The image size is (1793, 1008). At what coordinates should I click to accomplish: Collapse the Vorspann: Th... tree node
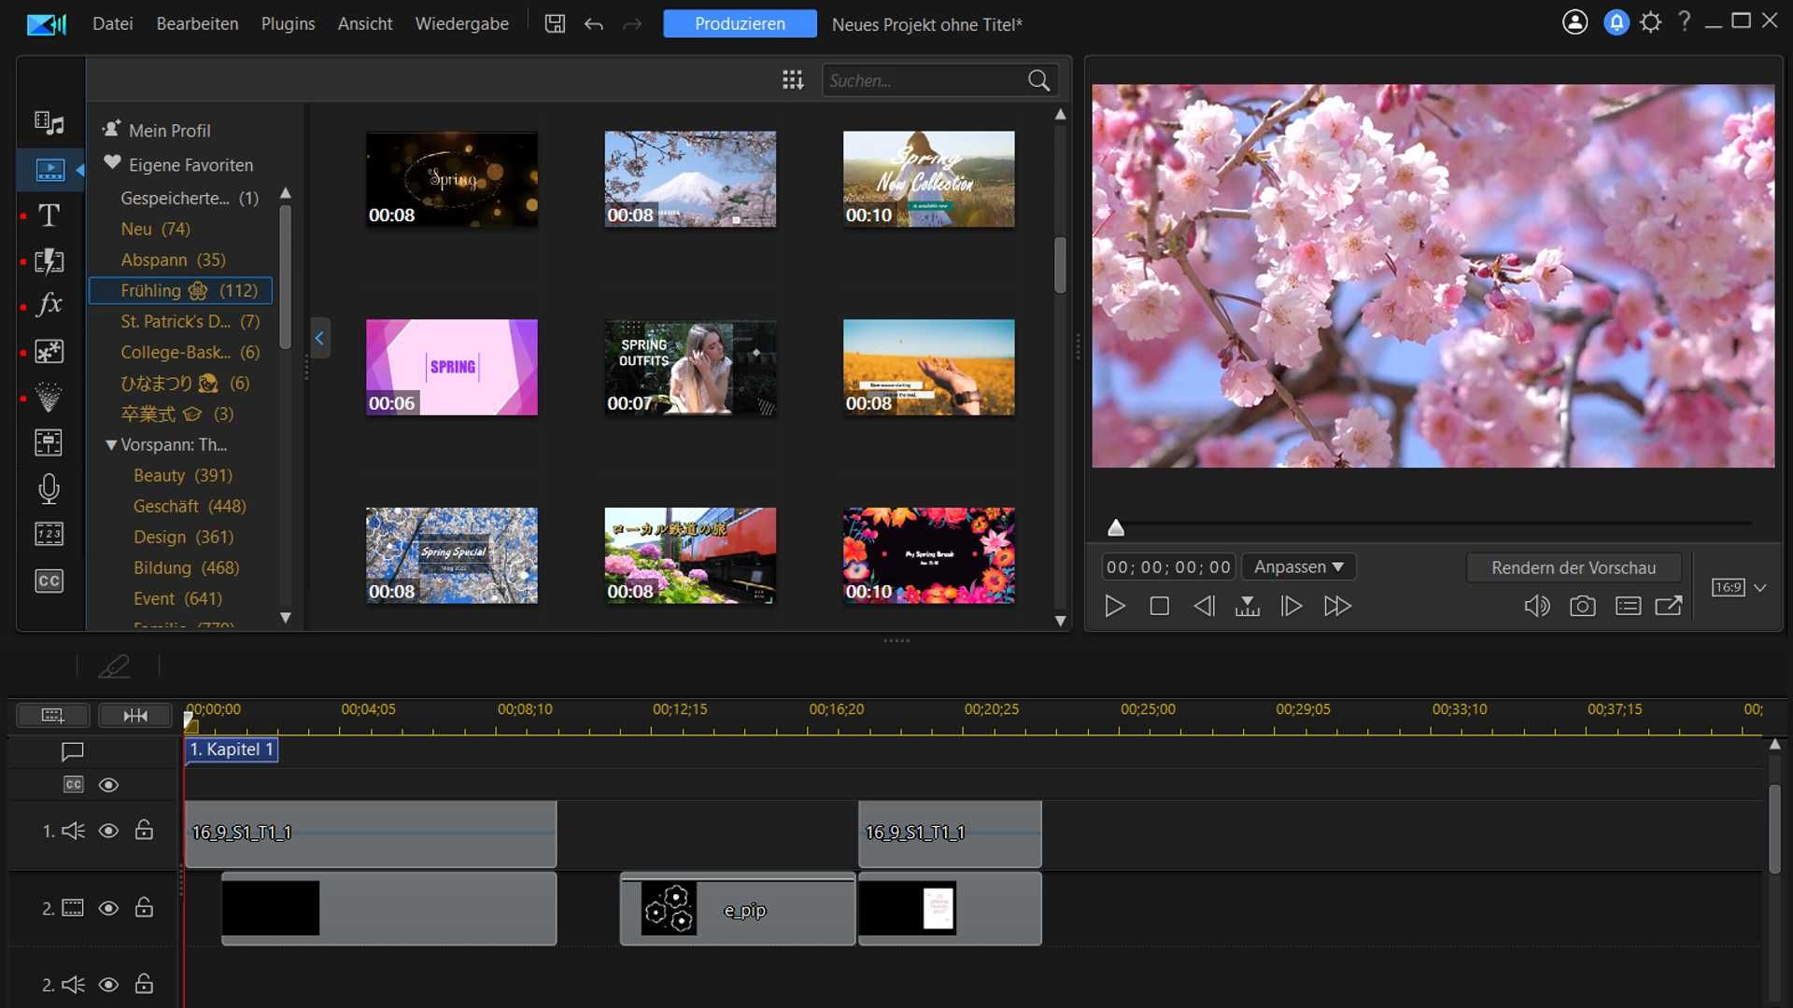coord(111,445)
